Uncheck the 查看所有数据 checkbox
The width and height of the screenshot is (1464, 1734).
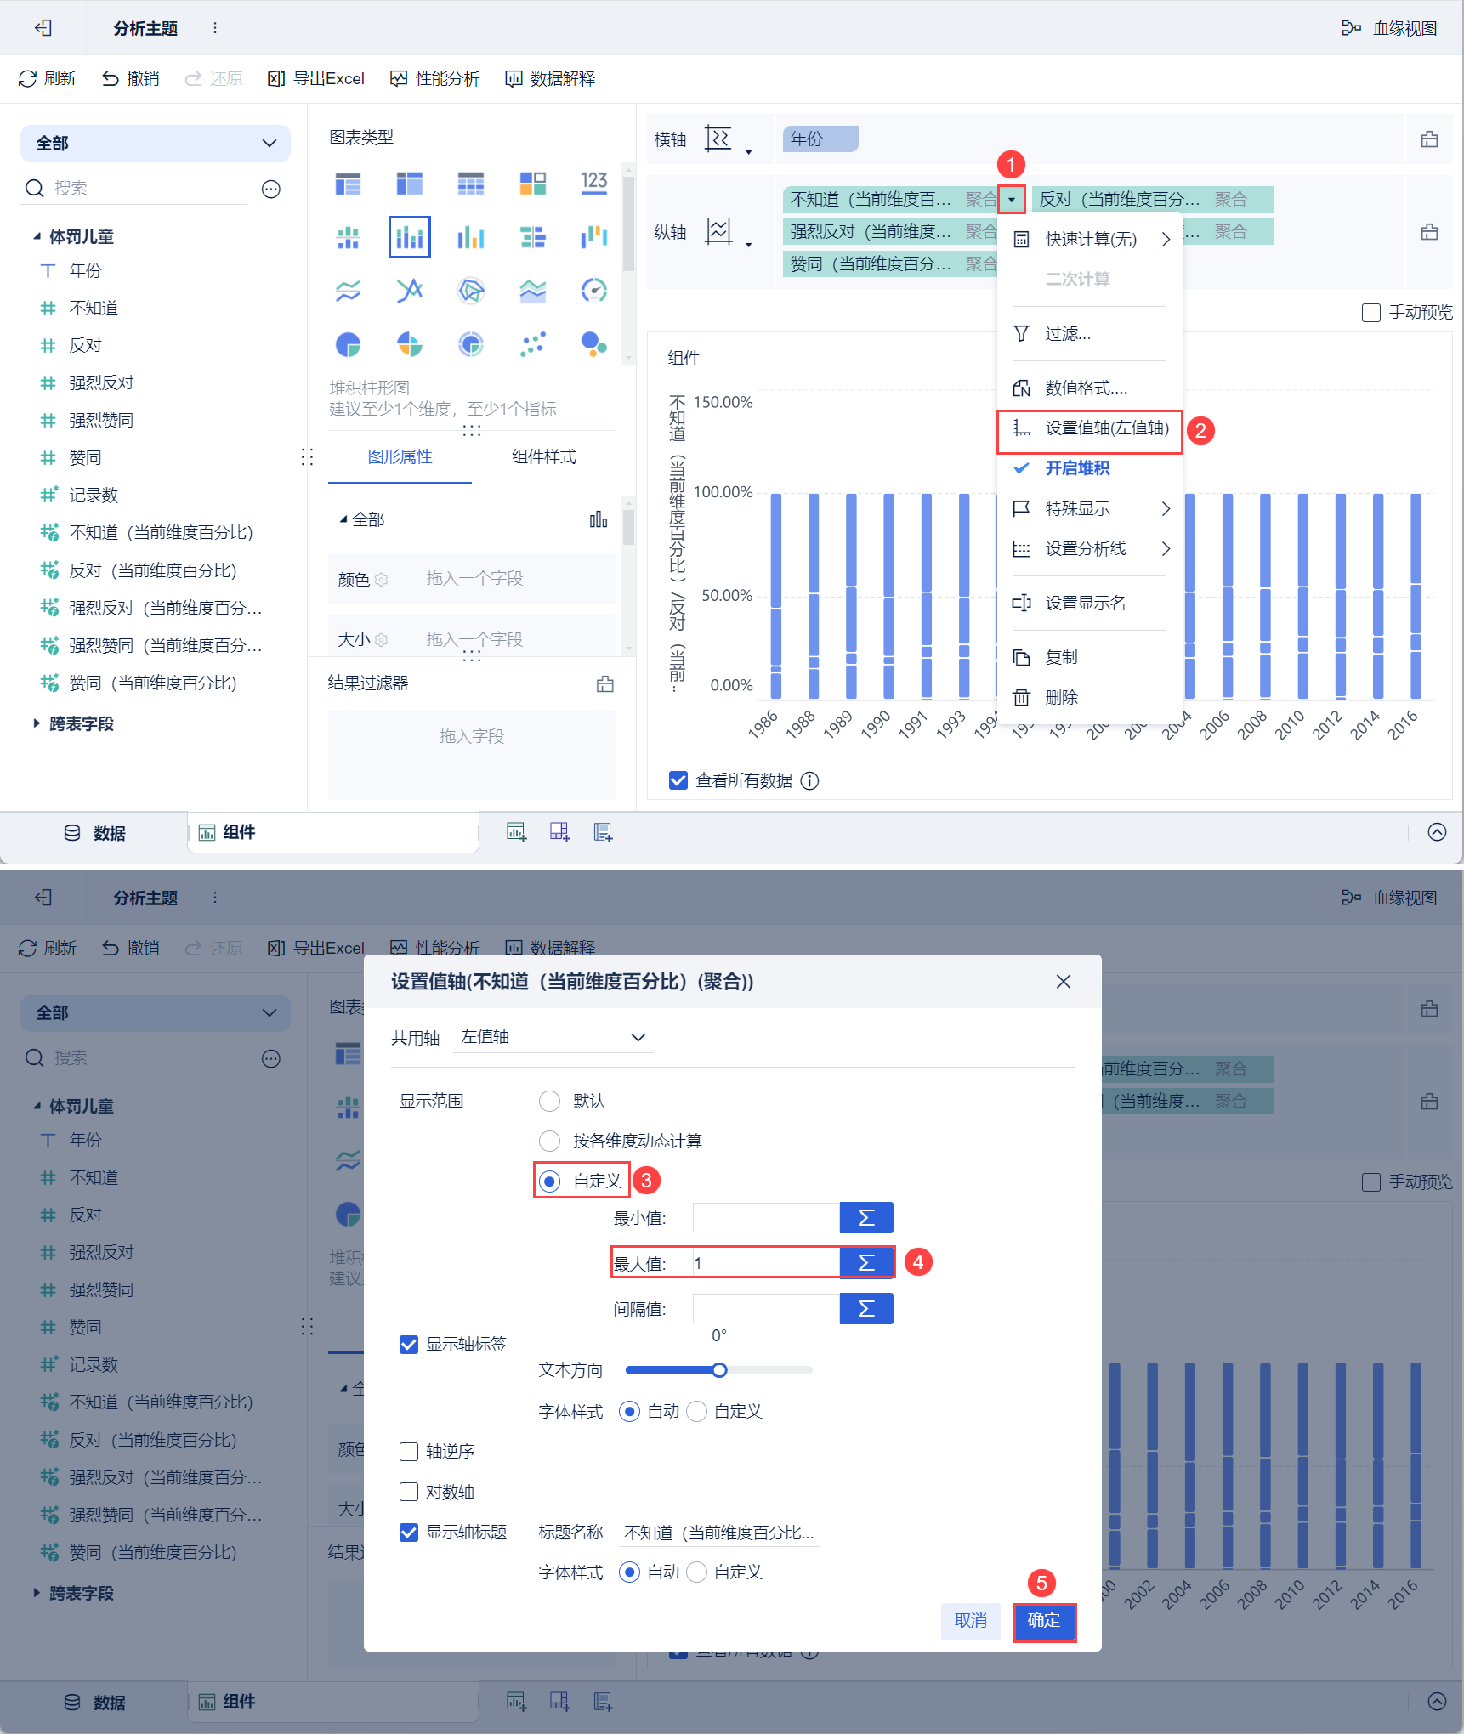[x=678, y=780]
